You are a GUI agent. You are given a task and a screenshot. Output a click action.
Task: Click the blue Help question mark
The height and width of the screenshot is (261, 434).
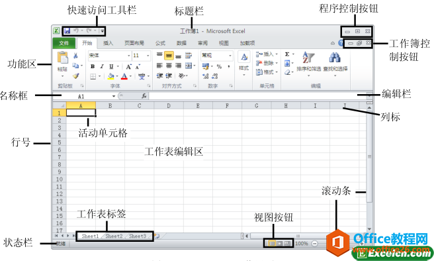341,43
